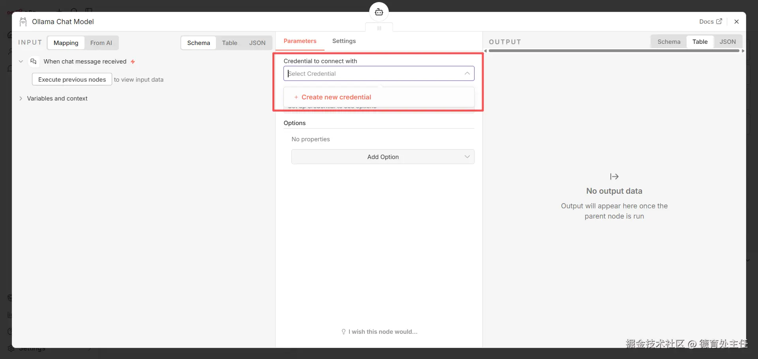Click the 'Ollama Chat Model' title
This screenshot has height=359, width=758.
click(63, 22)
